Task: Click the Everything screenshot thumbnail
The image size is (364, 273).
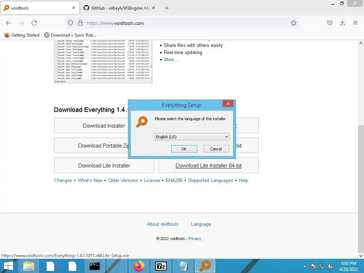Action: coord(103,61)
